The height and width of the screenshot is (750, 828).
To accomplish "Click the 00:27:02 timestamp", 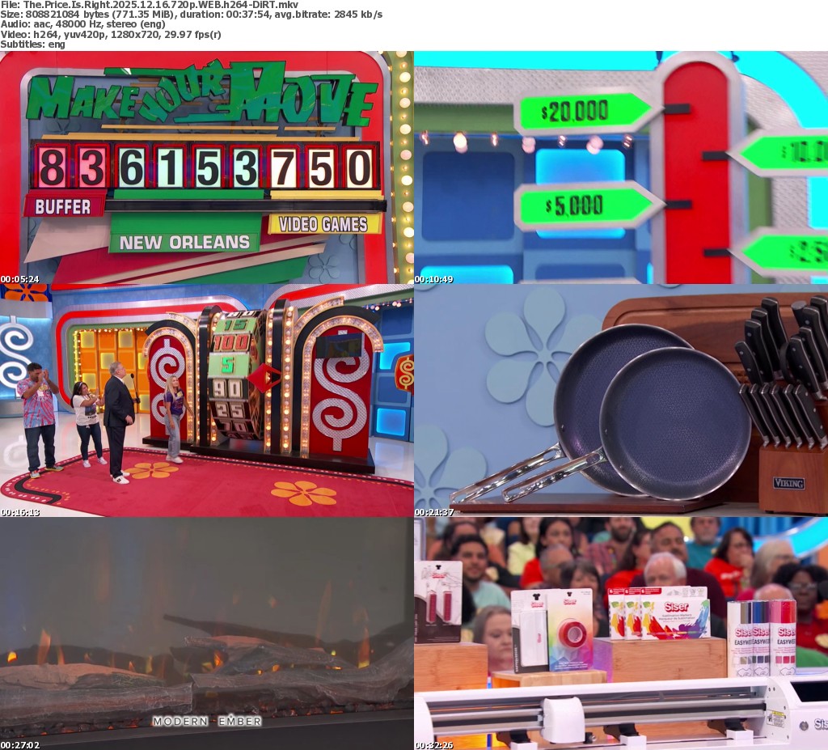I will pos(20,745).
